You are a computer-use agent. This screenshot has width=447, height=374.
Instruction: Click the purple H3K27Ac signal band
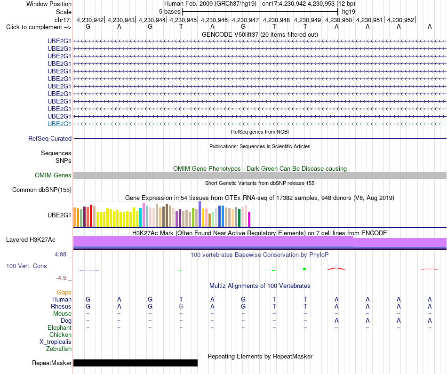click(x=260, y=242)
